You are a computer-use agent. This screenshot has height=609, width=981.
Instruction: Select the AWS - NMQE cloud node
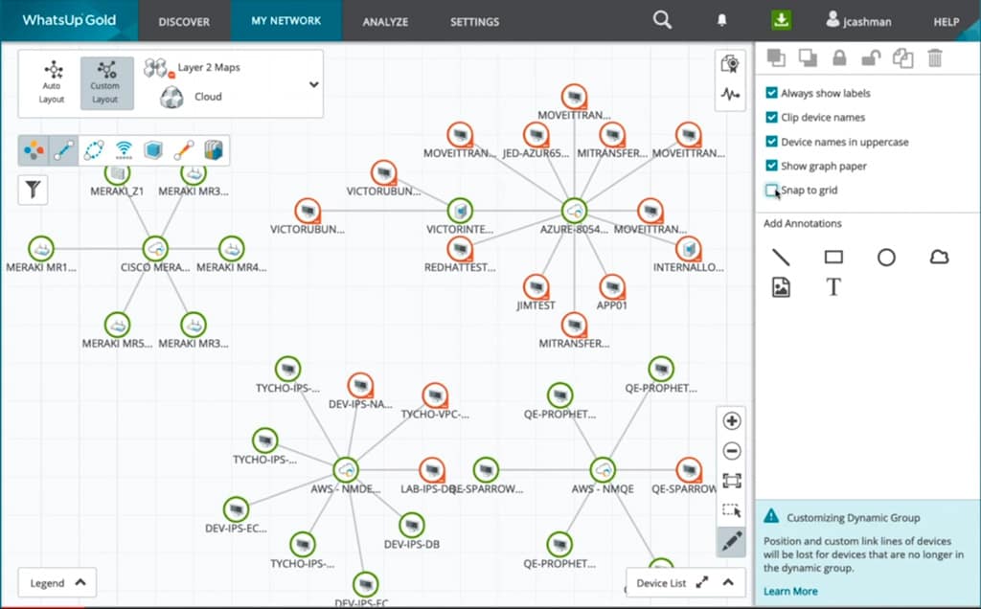pos(603,470)
